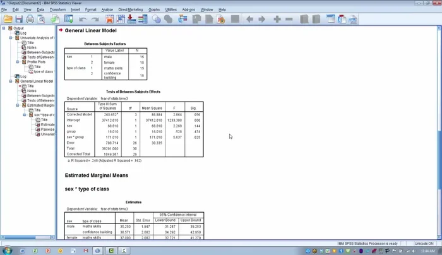The width and height of the screenshot is (442, 255).
Task: Open Gmail icon on the taskbar
Action: 86,251
